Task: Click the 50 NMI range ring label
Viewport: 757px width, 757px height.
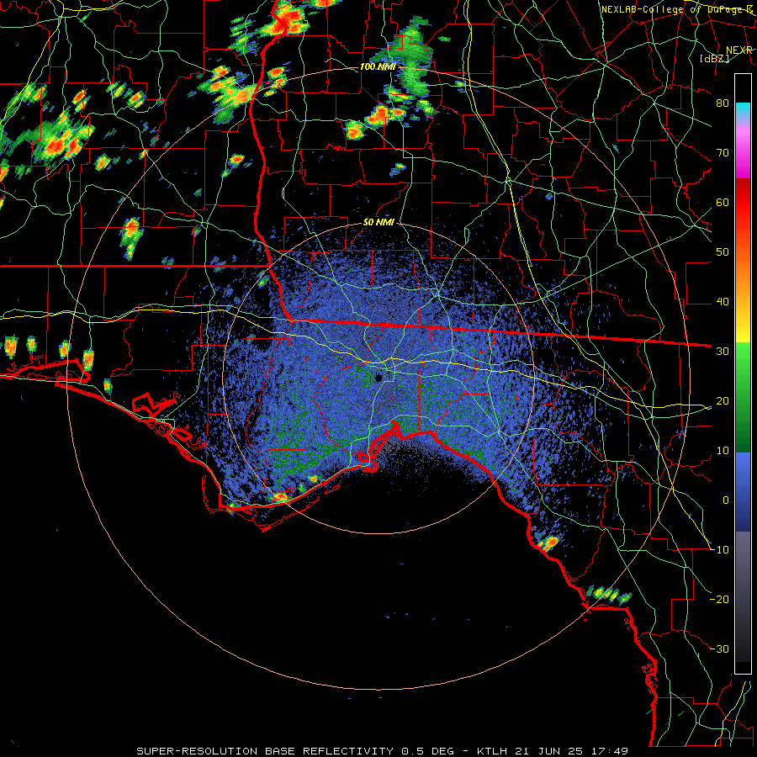Action: click(379, 222)
